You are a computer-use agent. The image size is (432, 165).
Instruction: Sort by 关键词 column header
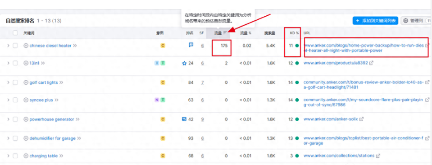pyautogui.click(x=29, y=33)
